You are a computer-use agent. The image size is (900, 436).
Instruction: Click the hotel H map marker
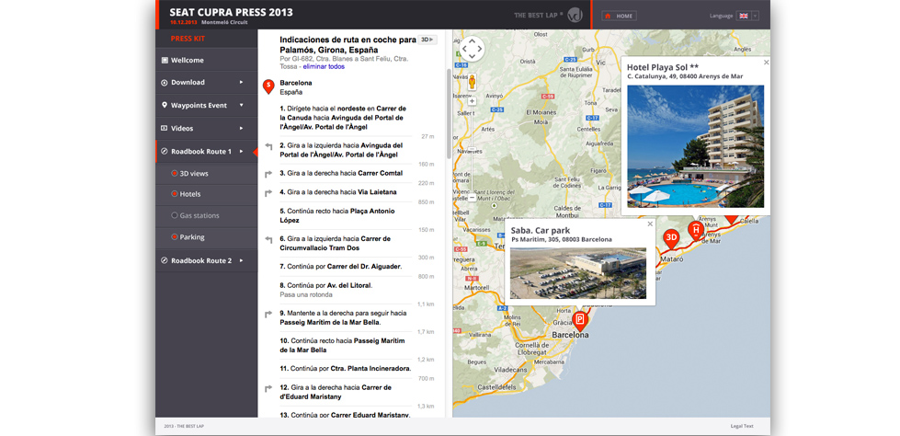696,228
